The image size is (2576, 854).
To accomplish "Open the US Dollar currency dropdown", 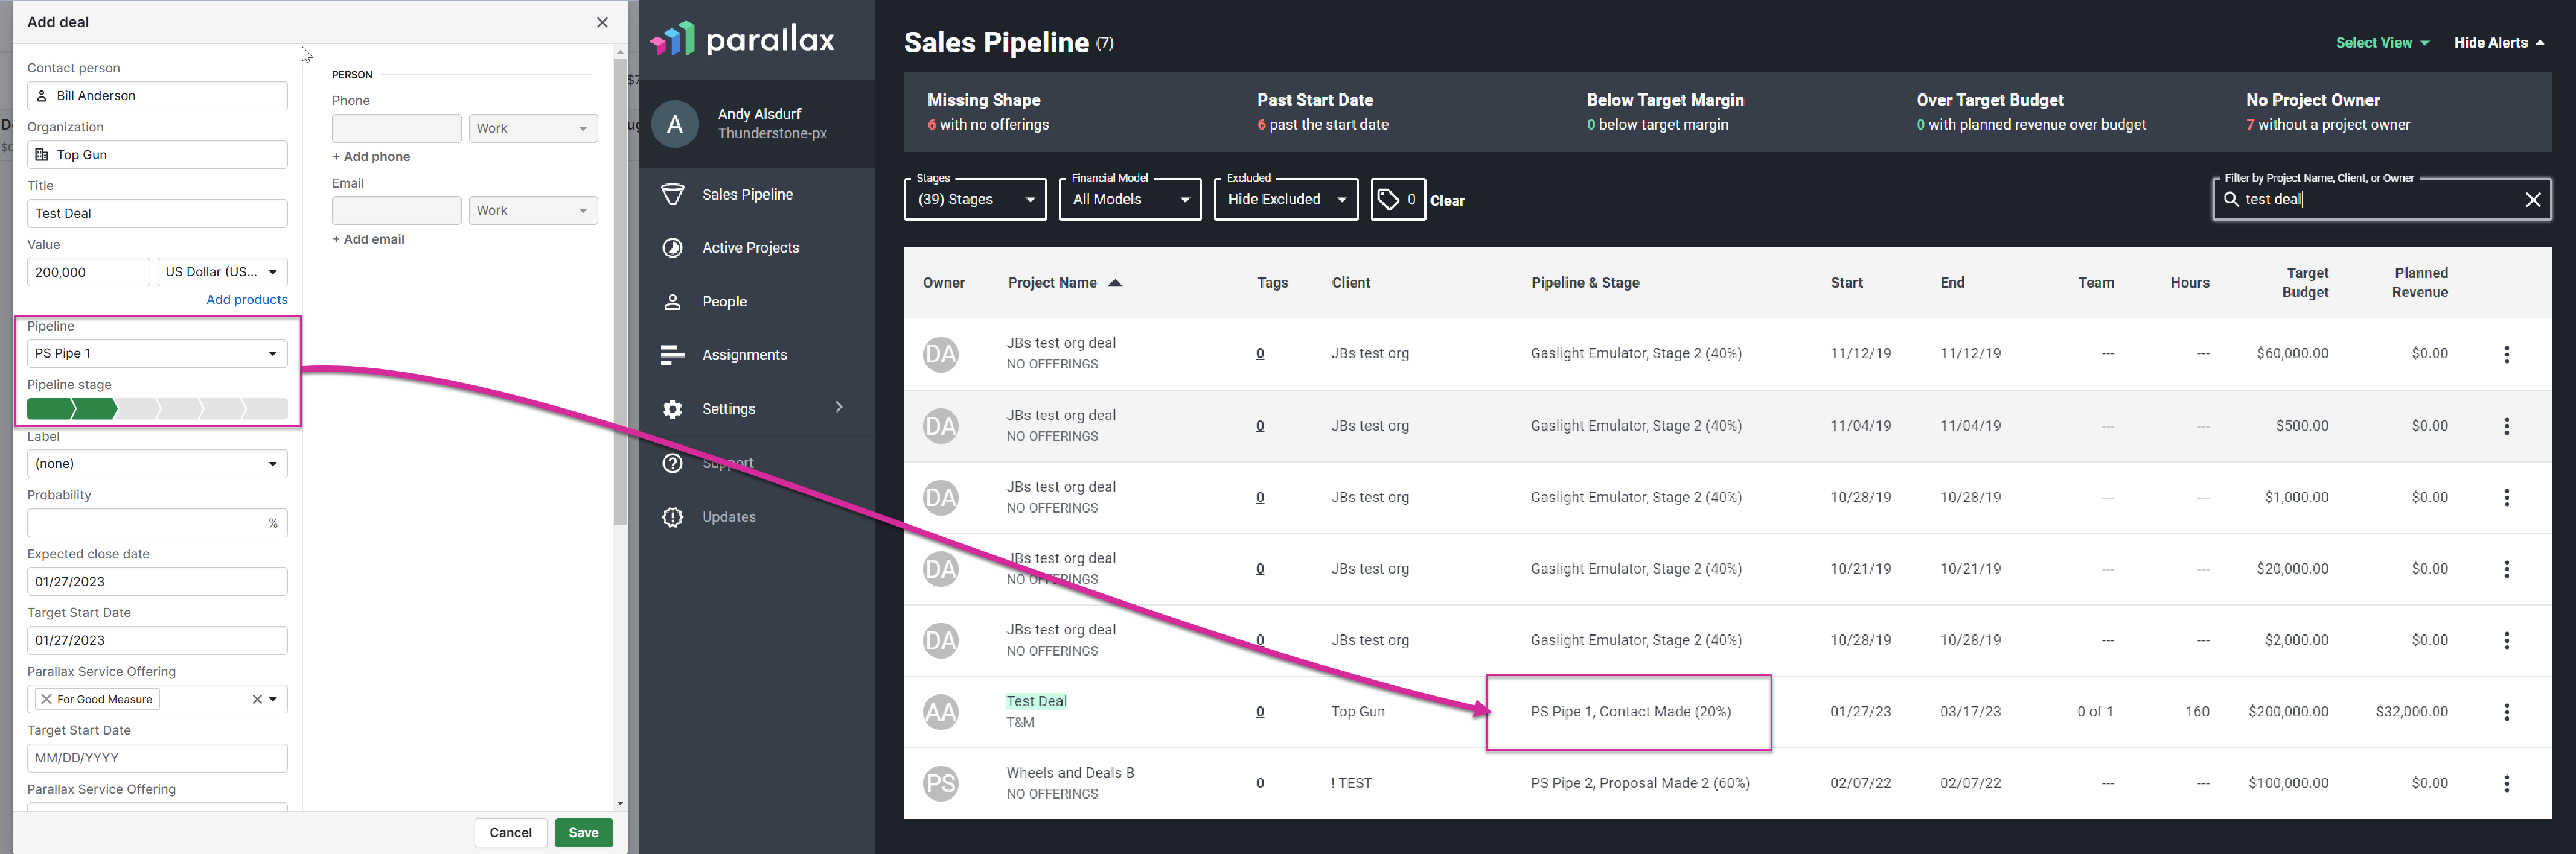I will click(x=222, y=271).
